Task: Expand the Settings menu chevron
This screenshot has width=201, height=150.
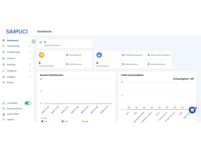Action: point(30,64)
